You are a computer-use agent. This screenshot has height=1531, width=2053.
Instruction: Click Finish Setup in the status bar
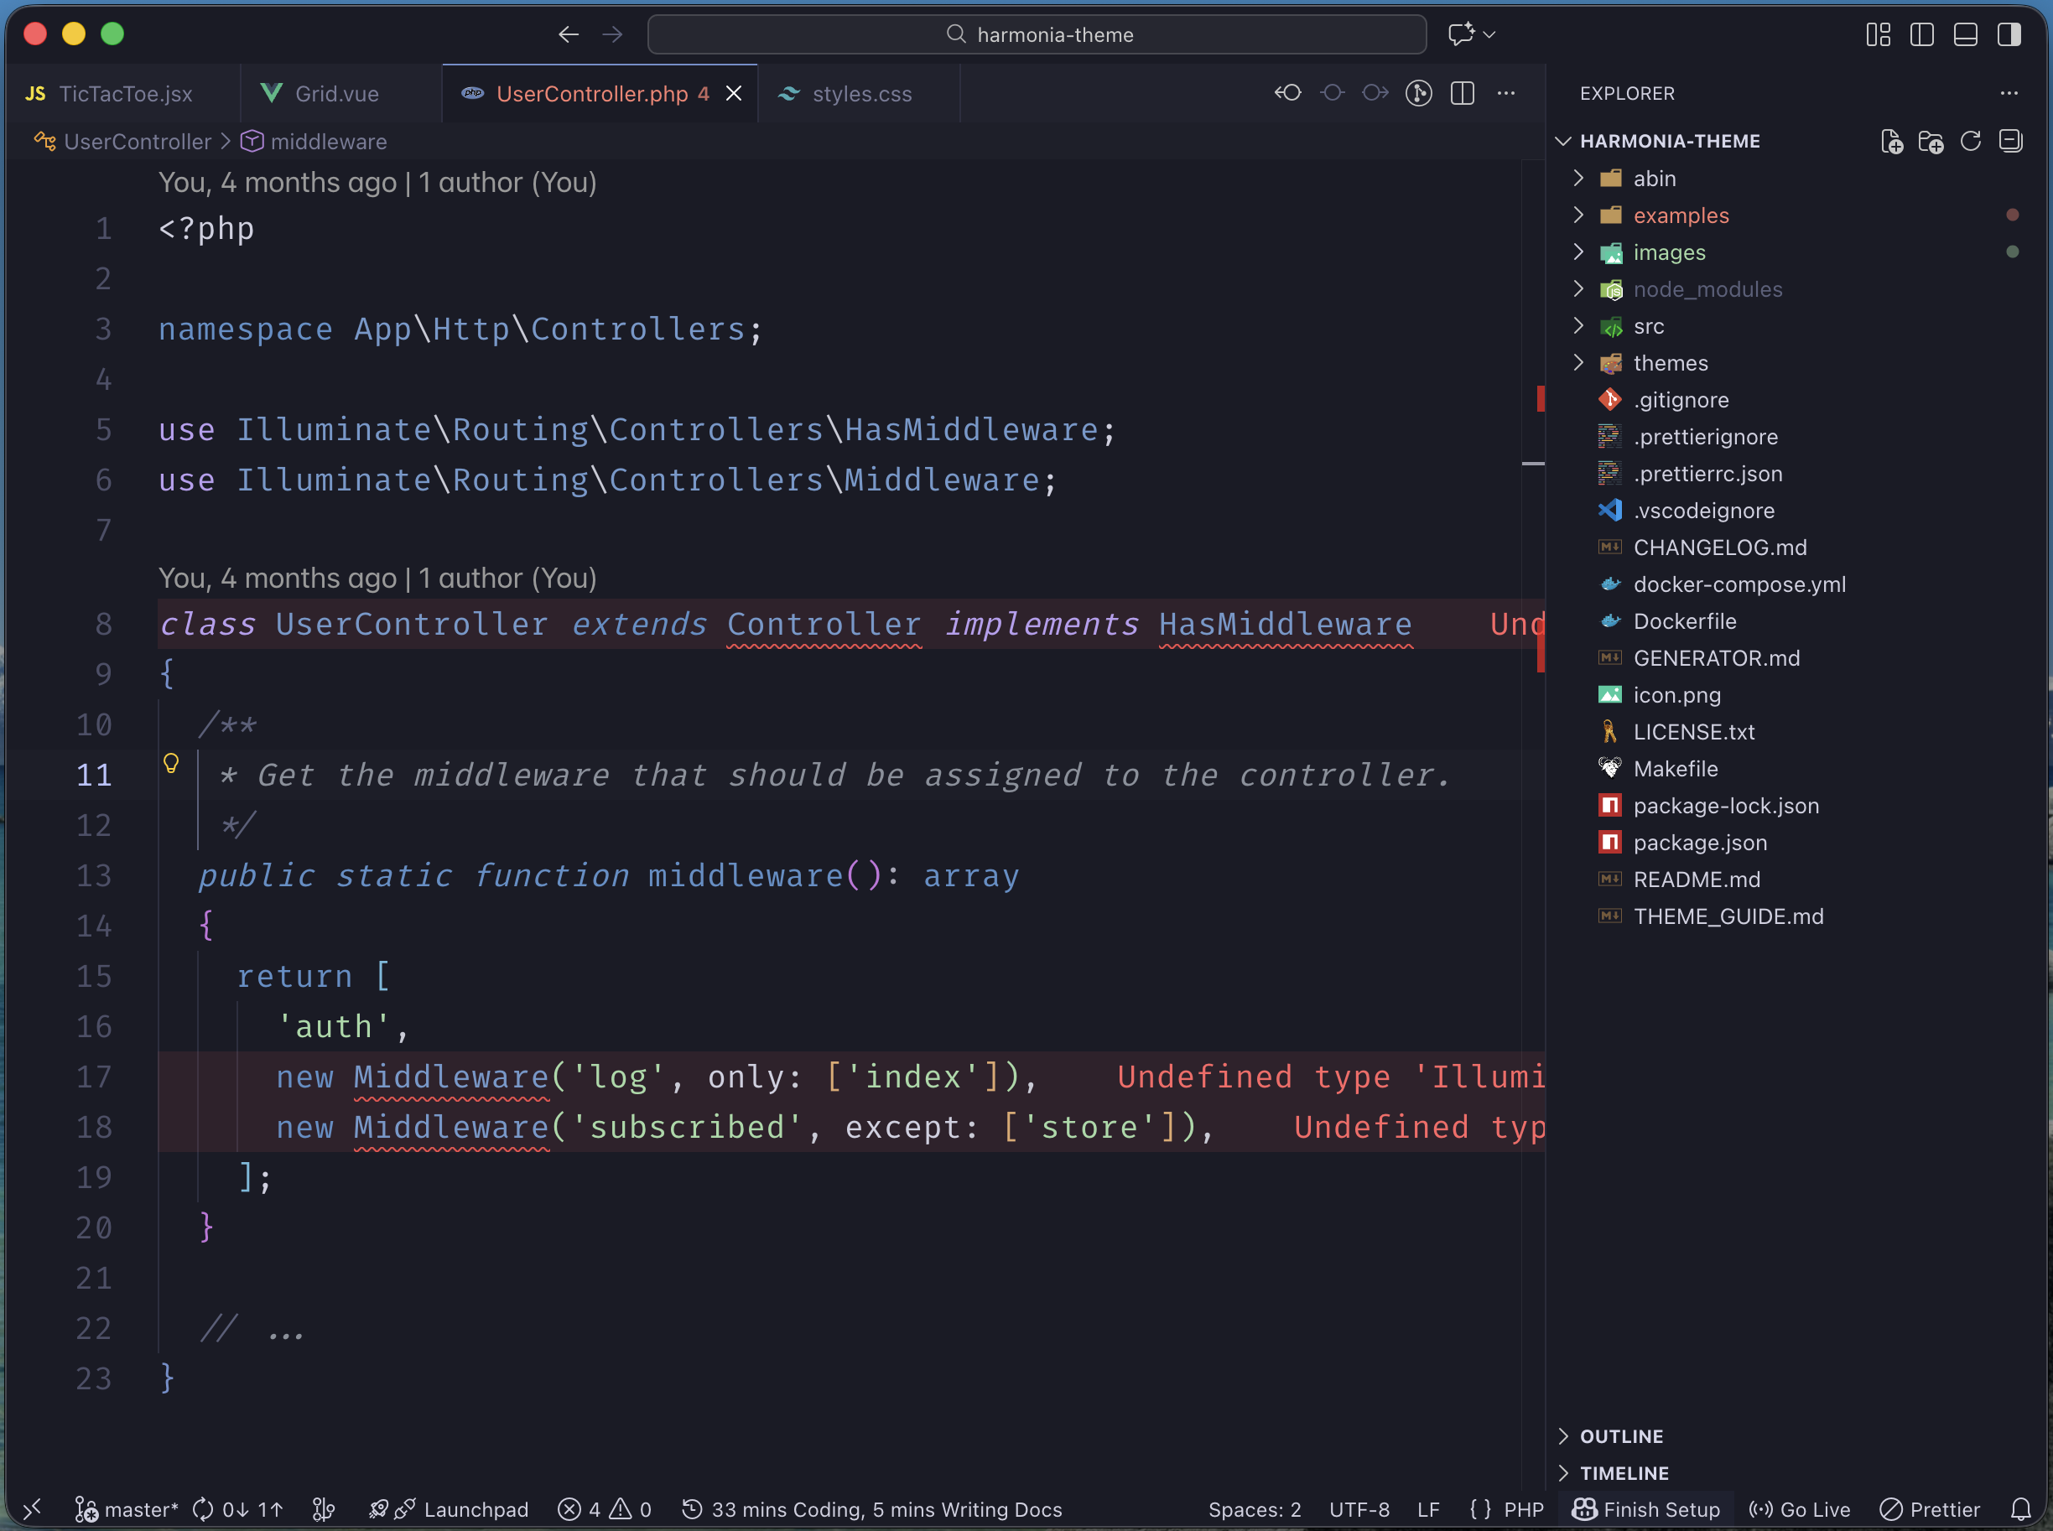click(1645, 1508)
